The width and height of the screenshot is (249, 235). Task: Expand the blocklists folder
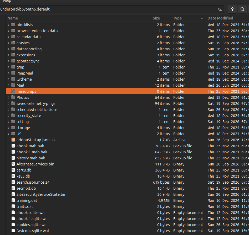(x=8, y=25)
